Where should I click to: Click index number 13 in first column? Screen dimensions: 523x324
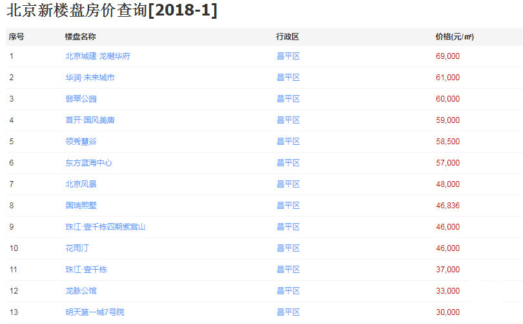click(14, 312)
